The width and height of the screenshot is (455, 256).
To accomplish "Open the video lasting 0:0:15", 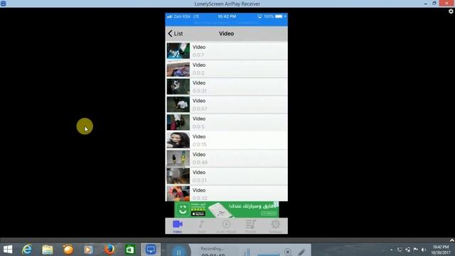I will coord(227,140).
